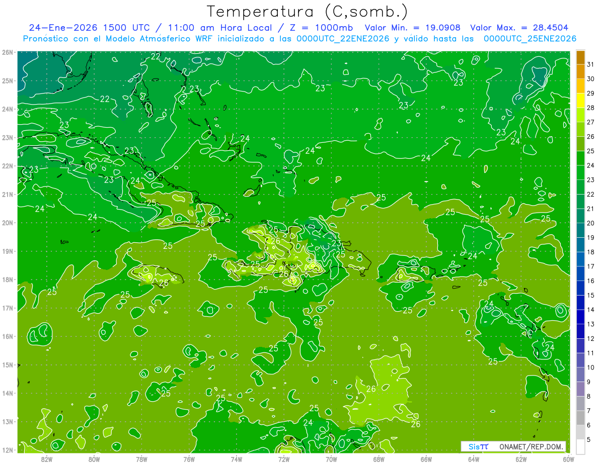Pick the yellow colorbar swatch between 28 and 29
This screenshot has height=466, width=604.
(x=580, y=101)
